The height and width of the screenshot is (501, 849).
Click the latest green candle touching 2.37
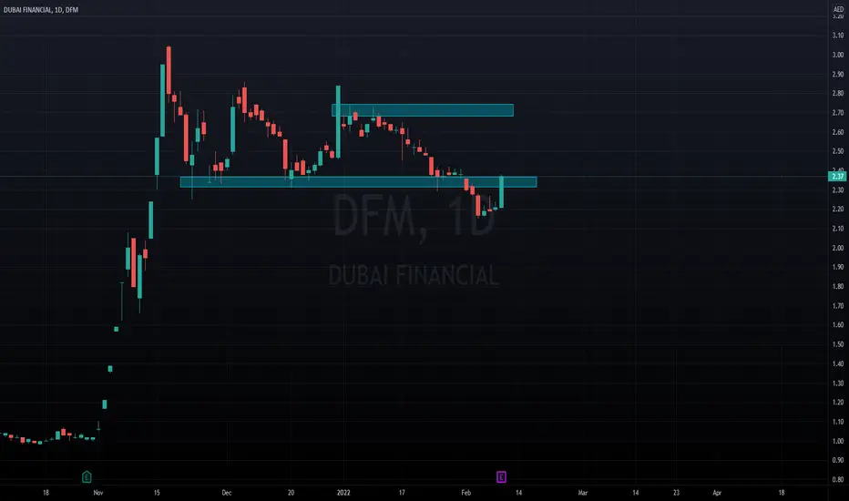pyautogui.click(x=501, y=191)
